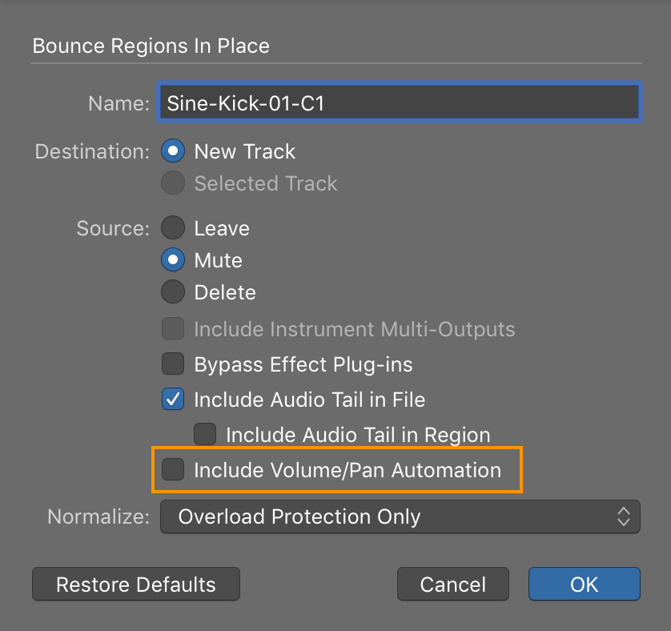Toggle Include Instrument Multi-Outputs checkbox
This screenshot has width=671, height=631.
(x=173, y=328)
